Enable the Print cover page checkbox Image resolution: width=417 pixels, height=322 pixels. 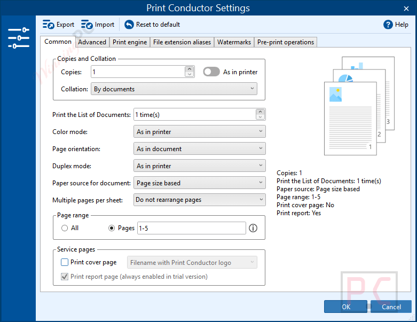pyautogui.click(x=65, y=262)
